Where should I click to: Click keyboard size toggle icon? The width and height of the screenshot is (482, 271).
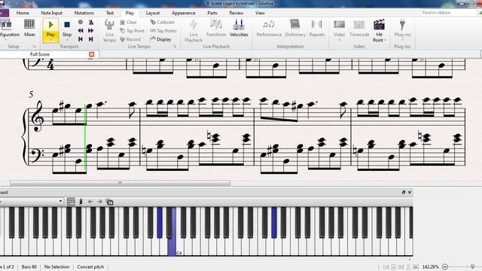(109, 202)
